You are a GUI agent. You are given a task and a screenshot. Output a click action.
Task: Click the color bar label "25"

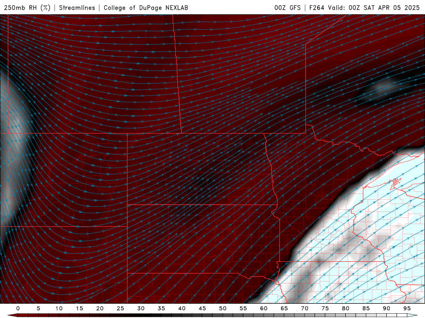[121, 308]
